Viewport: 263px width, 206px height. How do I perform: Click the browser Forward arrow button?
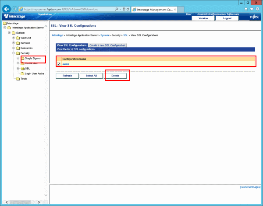(15, 9)
